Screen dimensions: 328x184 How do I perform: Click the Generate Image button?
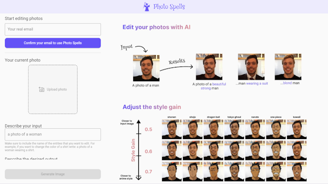[53, 174]
